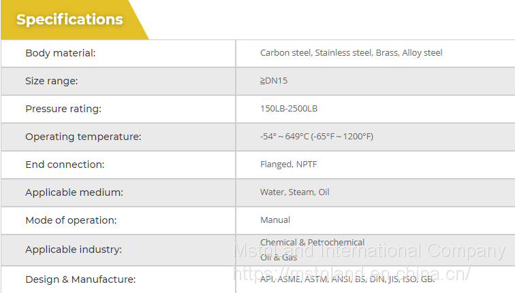515x293 pixels.
Task: Select the 'Body material:' label
Action: 61,53
